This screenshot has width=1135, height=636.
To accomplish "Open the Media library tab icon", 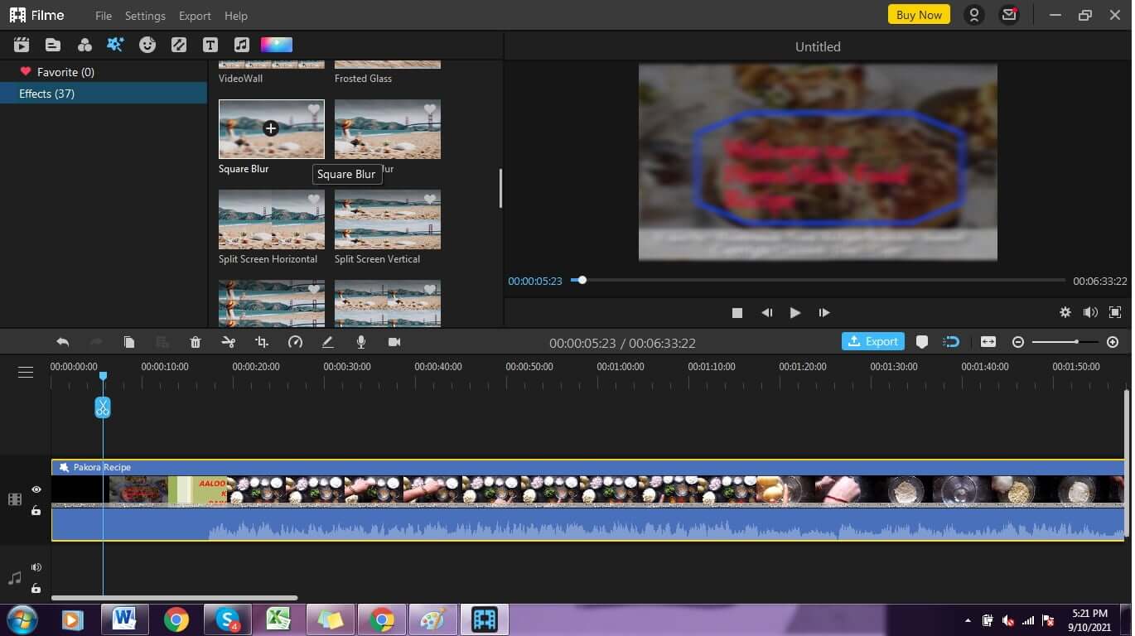I will 22,45.
